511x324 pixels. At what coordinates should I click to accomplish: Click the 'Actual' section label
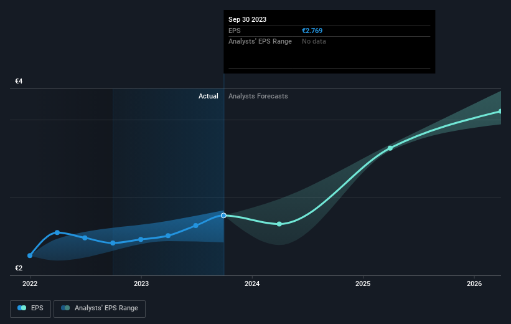pyautogui.click(x=209, y=96)
